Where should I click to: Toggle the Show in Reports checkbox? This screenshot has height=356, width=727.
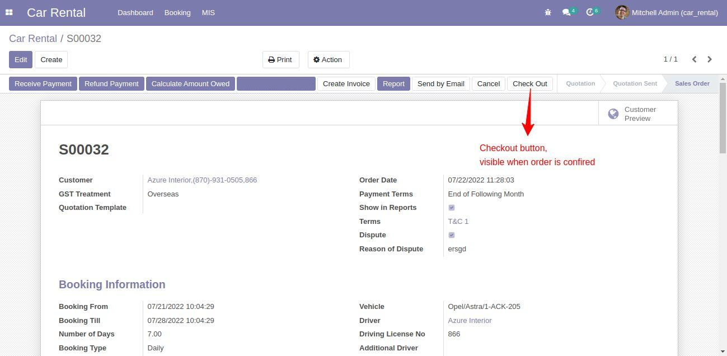(452, 208)
